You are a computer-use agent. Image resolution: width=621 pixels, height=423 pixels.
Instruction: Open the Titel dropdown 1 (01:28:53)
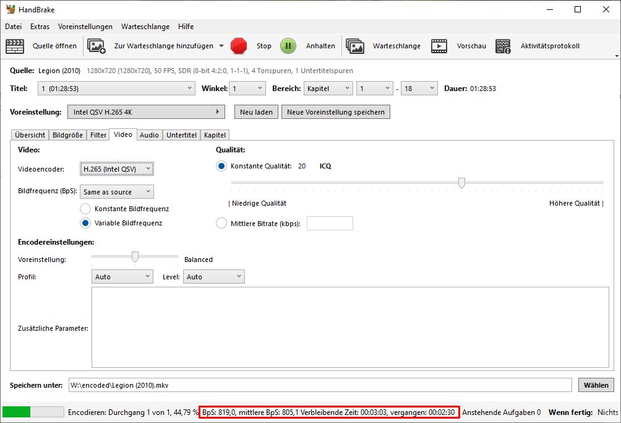[x=116, y=89]
